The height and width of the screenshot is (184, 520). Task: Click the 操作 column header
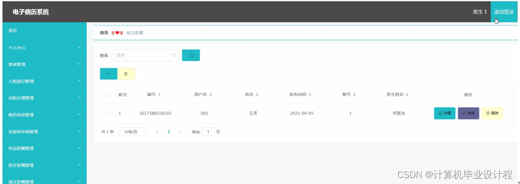click(468, 95)
